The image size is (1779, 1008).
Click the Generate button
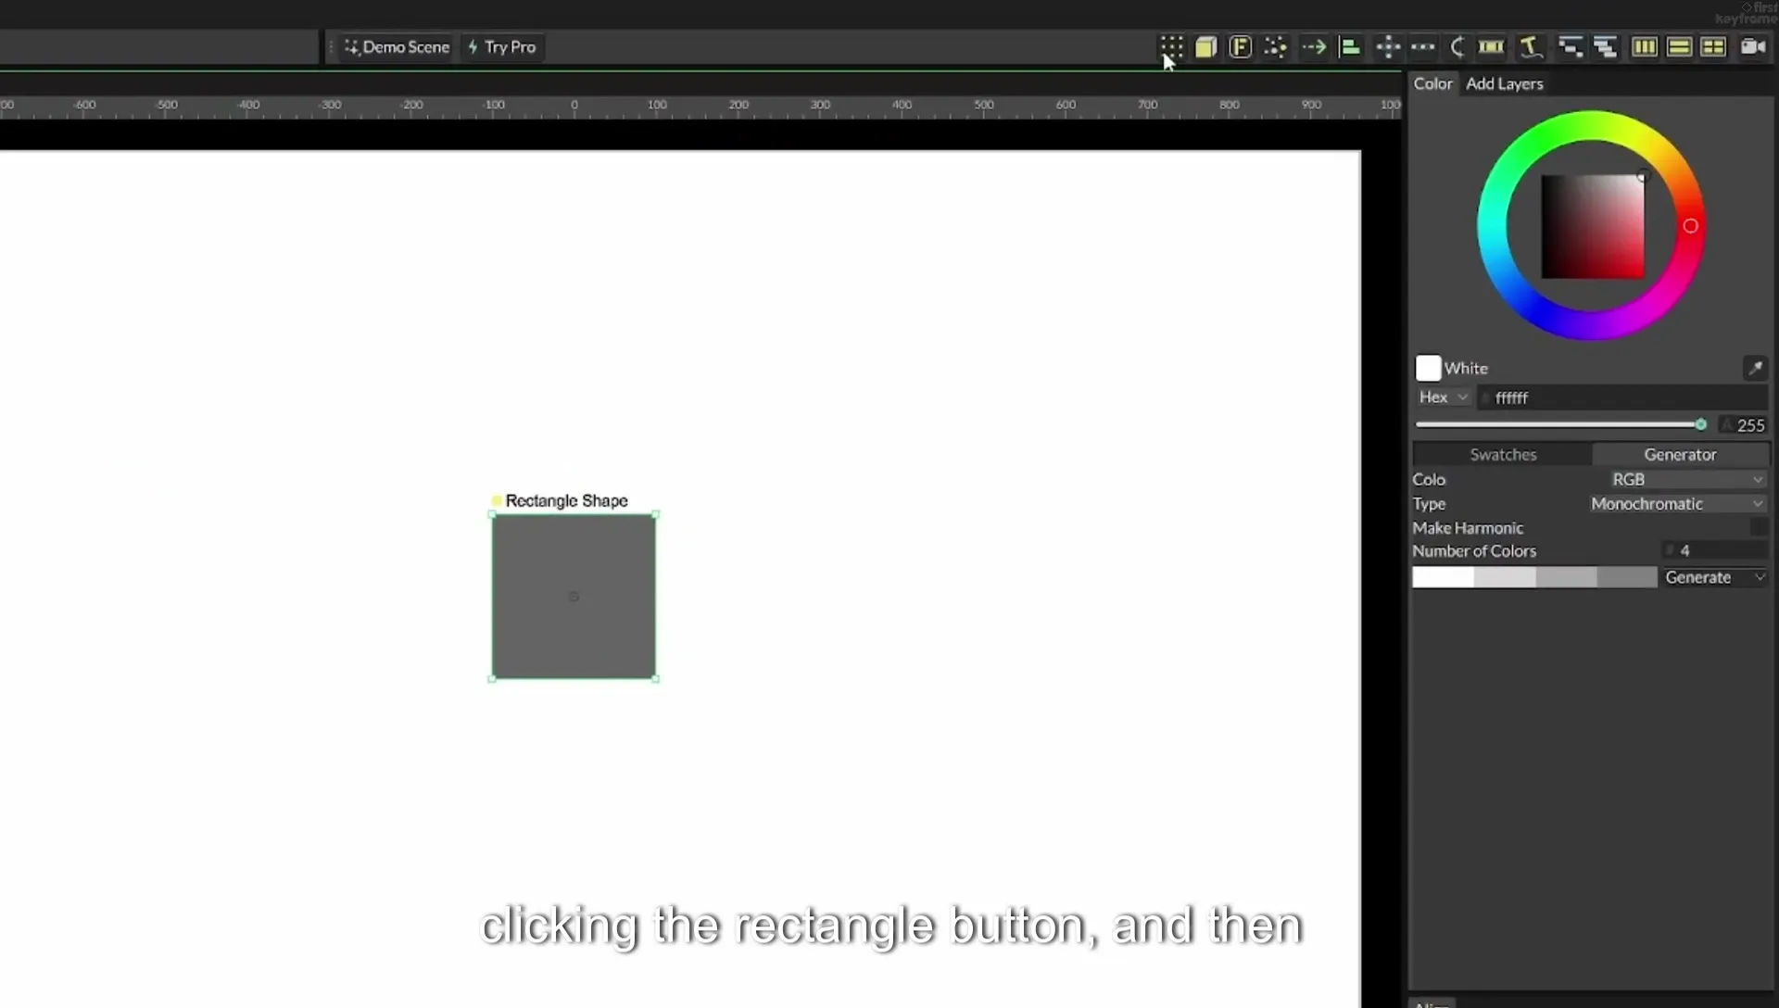[x=1714, y=577]
